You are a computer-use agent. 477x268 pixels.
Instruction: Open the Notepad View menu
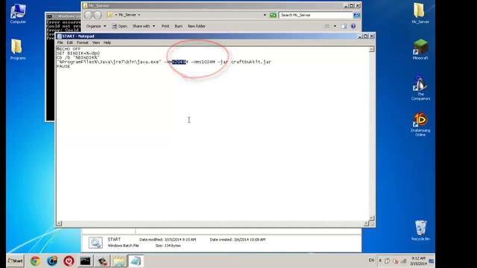tap(96, 42)
